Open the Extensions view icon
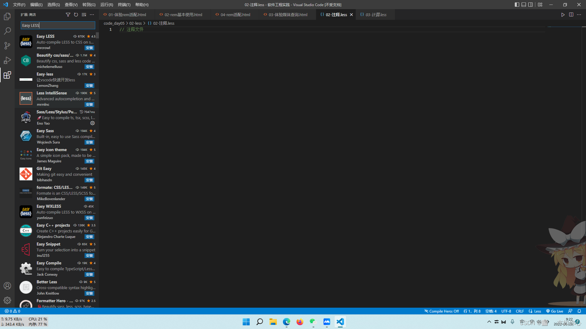586x329 pixels. pos(7,75)
